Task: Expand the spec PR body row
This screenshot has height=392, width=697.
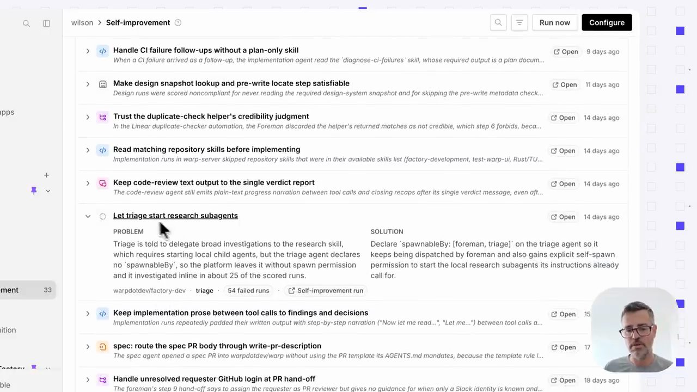Action: pyautogui.click(x=88, y=347)
